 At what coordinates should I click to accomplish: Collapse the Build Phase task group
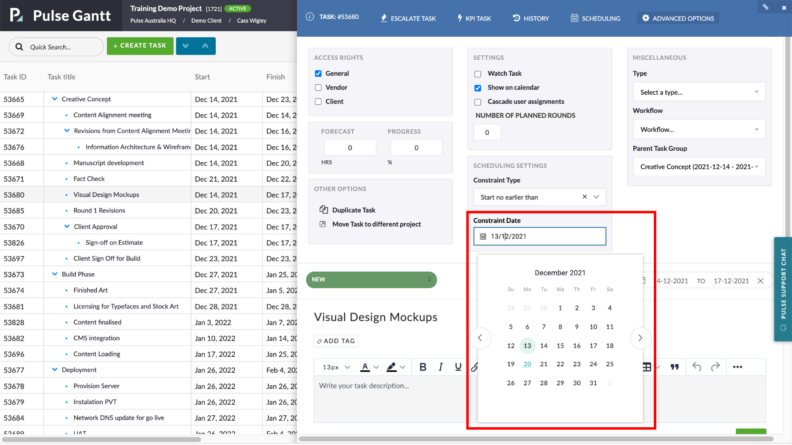pos(55,274)
